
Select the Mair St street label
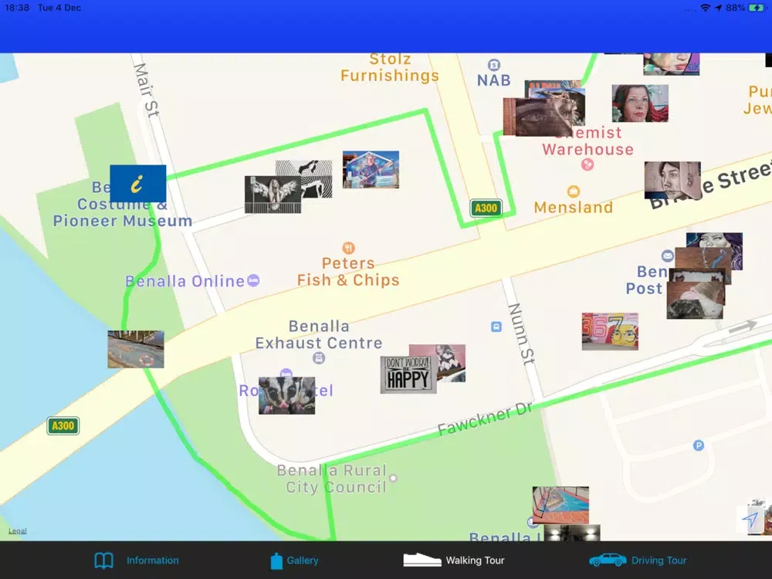147,90
